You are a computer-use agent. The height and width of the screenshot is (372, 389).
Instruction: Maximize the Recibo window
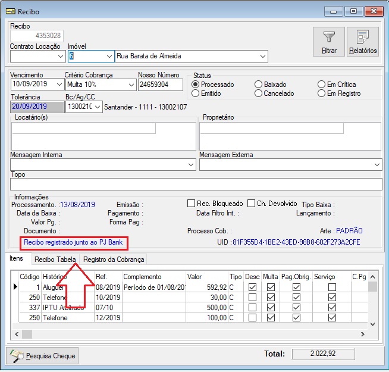[x=353, y=11]
